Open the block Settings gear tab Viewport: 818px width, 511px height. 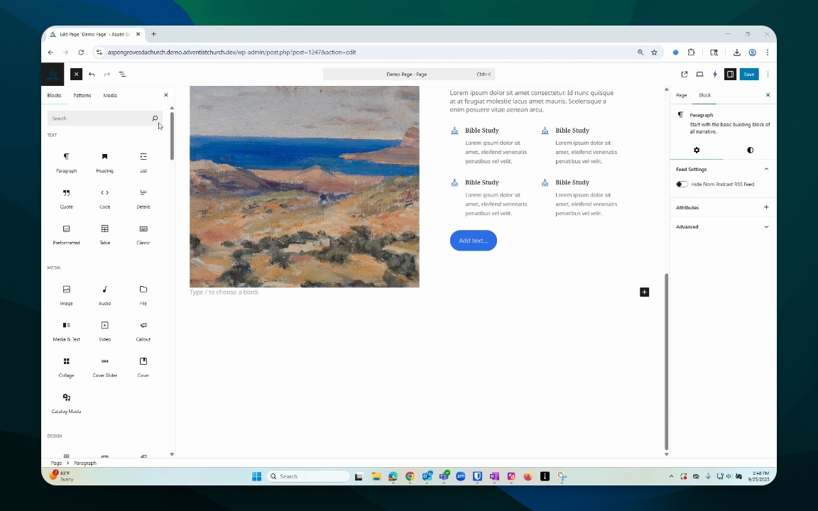697,150
